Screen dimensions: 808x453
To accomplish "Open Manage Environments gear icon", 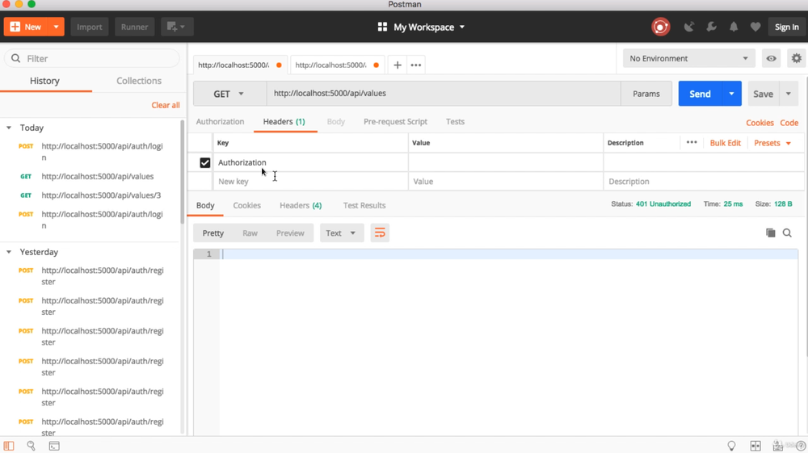I will (x=796, y=58).
